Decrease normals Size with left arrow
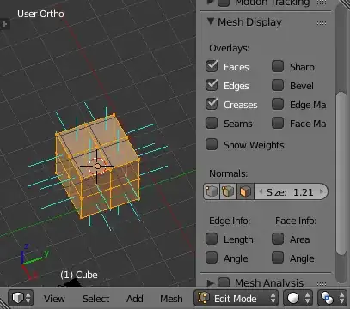350x309 pixels. [261, 191]
